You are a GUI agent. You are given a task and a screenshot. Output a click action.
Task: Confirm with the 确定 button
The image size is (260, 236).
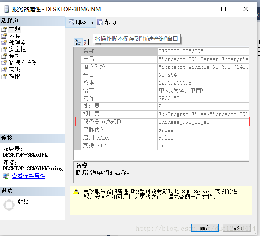coord(205,228)
